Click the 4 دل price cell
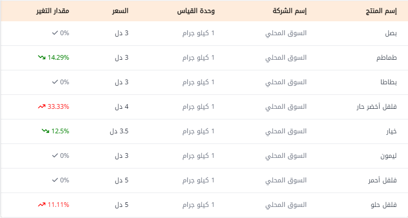The width and height of the screenshot is (408, 218). 122,106
